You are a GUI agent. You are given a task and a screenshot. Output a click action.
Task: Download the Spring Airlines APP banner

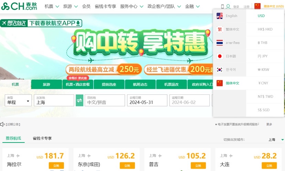(41, 23)
